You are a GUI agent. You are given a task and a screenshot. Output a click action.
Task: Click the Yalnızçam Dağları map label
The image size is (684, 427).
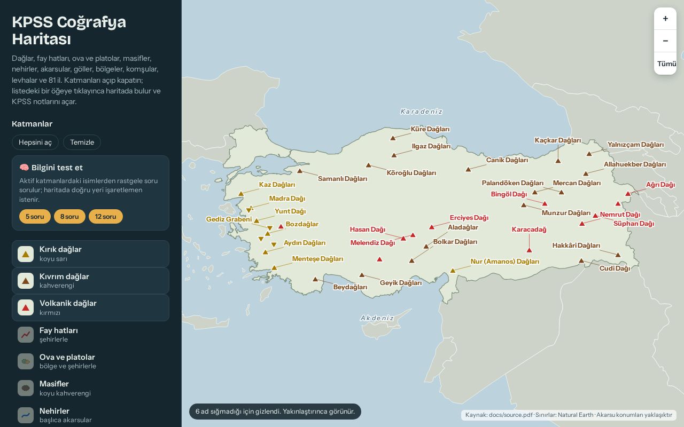point(635,145)
